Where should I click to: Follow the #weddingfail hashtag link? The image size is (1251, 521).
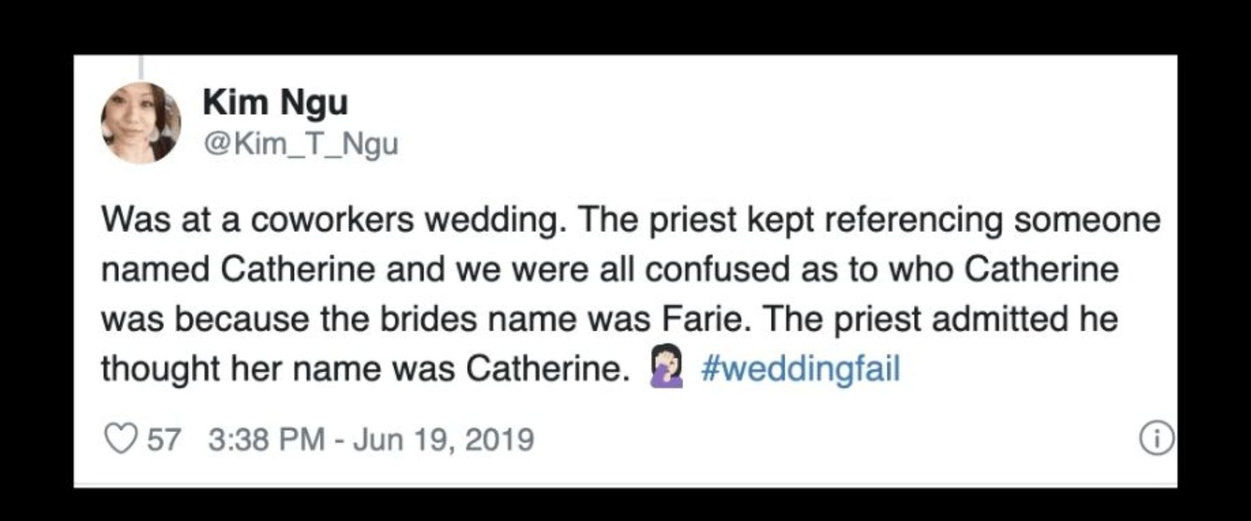coord(801,368)
